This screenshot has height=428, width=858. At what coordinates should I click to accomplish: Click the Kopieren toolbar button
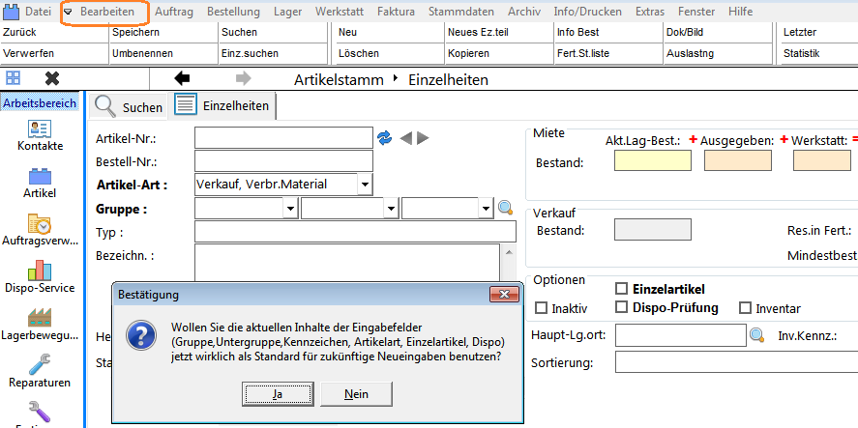[499, 53]
